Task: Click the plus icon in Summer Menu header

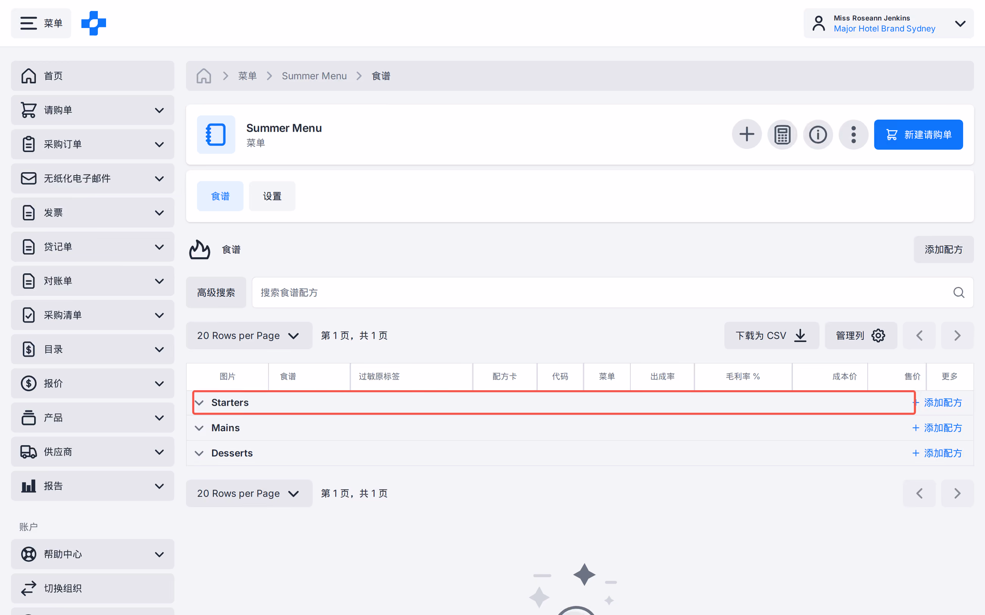Action: tap(746, 134)
